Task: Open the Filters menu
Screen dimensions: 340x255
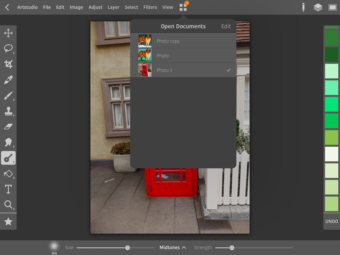Action: 150,7
